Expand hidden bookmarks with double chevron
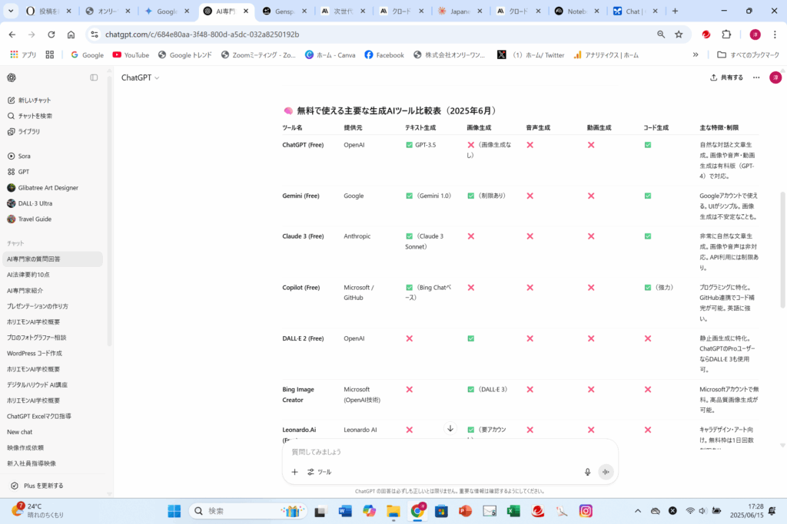Screen dimensions: 787x524 695,55
